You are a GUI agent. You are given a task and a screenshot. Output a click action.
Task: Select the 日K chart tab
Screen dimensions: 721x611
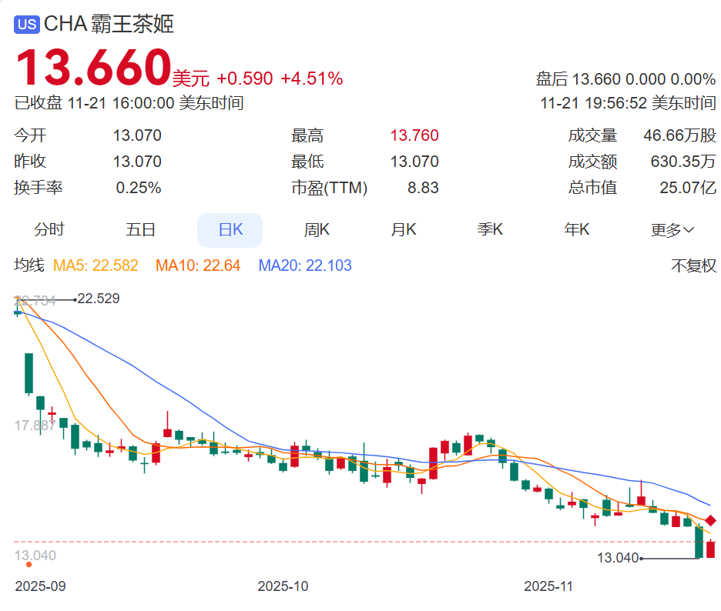coord(230,229)
